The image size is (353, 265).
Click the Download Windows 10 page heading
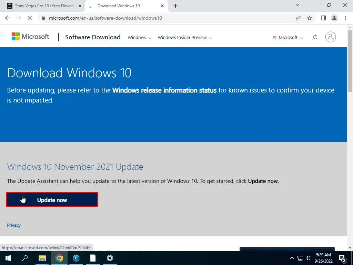click(x=69, y=73)
